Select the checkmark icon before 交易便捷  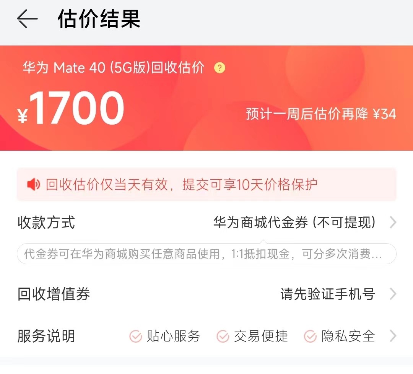222,337
